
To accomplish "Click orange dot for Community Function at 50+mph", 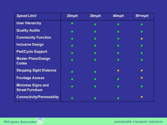I will pyautogui.click(x=142, y=39).
